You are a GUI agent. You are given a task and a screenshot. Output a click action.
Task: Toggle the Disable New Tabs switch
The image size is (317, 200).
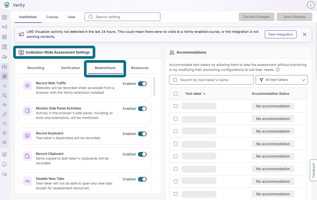click(142, 179)
